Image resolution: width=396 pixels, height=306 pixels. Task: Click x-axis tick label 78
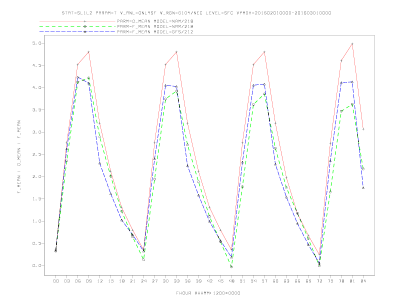pos(341,281)
